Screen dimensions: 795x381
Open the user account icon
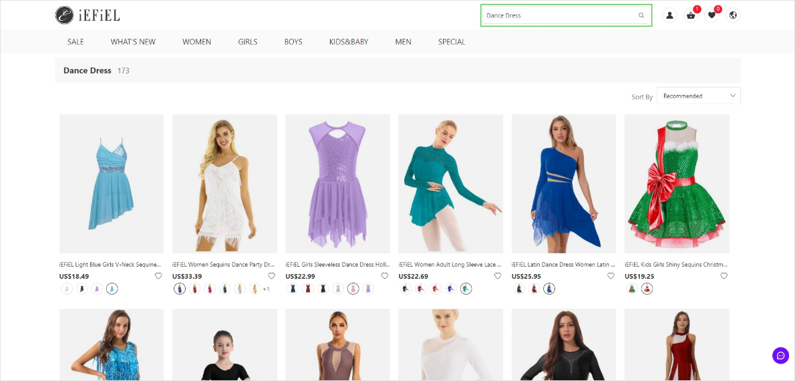coord(670,15)
